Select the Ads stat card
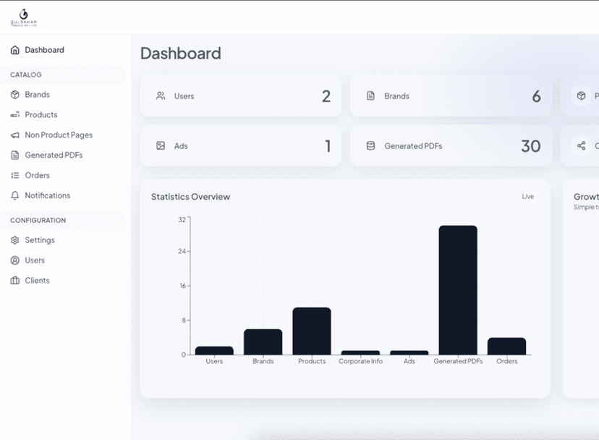Viewport: 599px width, 440px height. [240, 146]
